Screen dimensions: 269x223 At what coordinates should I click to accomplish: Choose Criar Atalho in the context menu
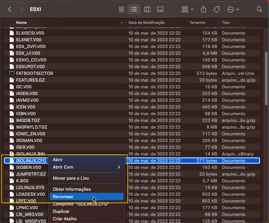click(86, 219)
